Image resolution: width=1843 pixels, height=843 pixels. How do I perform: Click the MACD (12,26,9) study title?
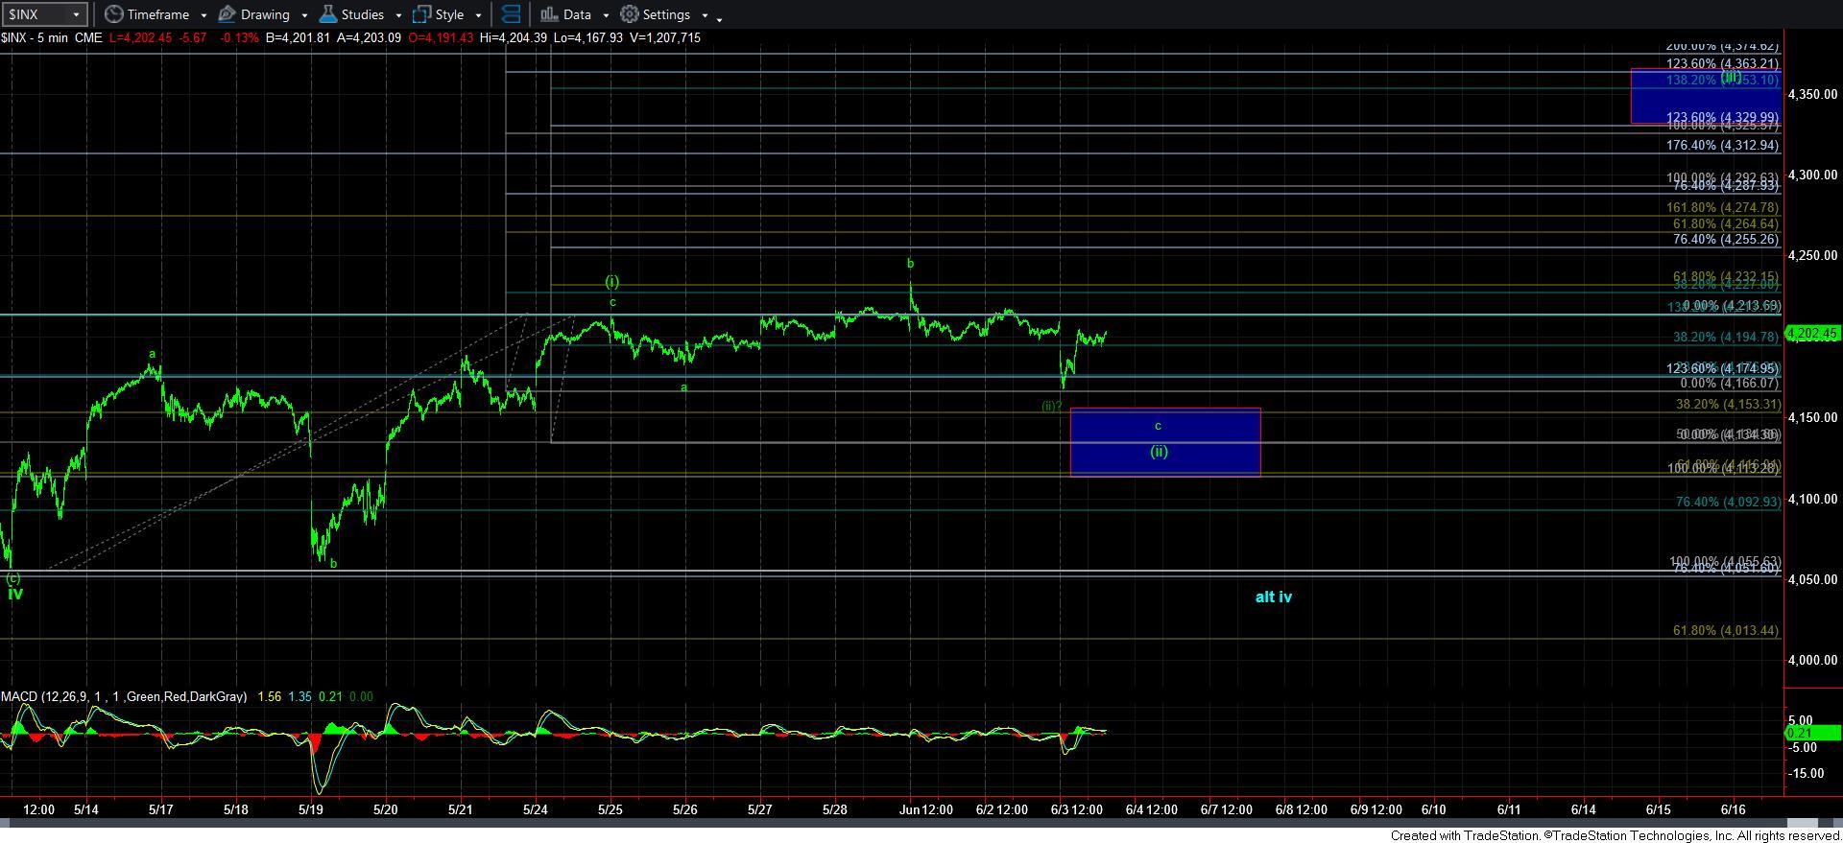(124, 696)
